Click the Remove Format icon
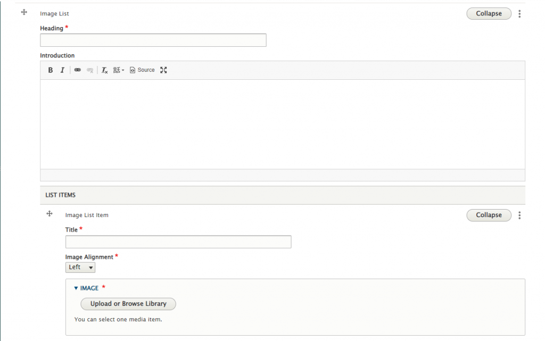The width and height of the screenshot is (545, 341). (105, 70)
